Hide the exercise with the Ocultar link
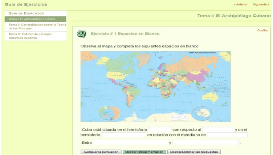Screen dimensions: 273x155 (262, 30)
